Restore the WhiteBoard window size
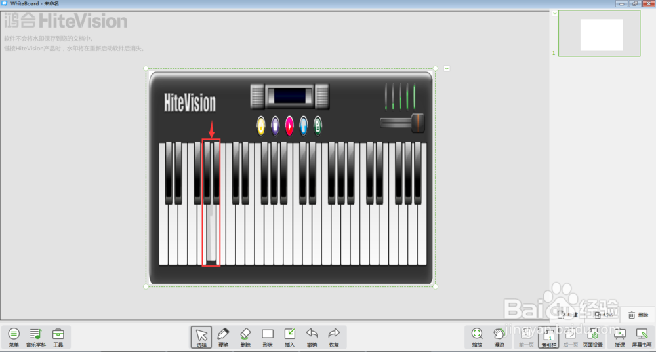The image size is (656, 352). (x=634, y=3)
